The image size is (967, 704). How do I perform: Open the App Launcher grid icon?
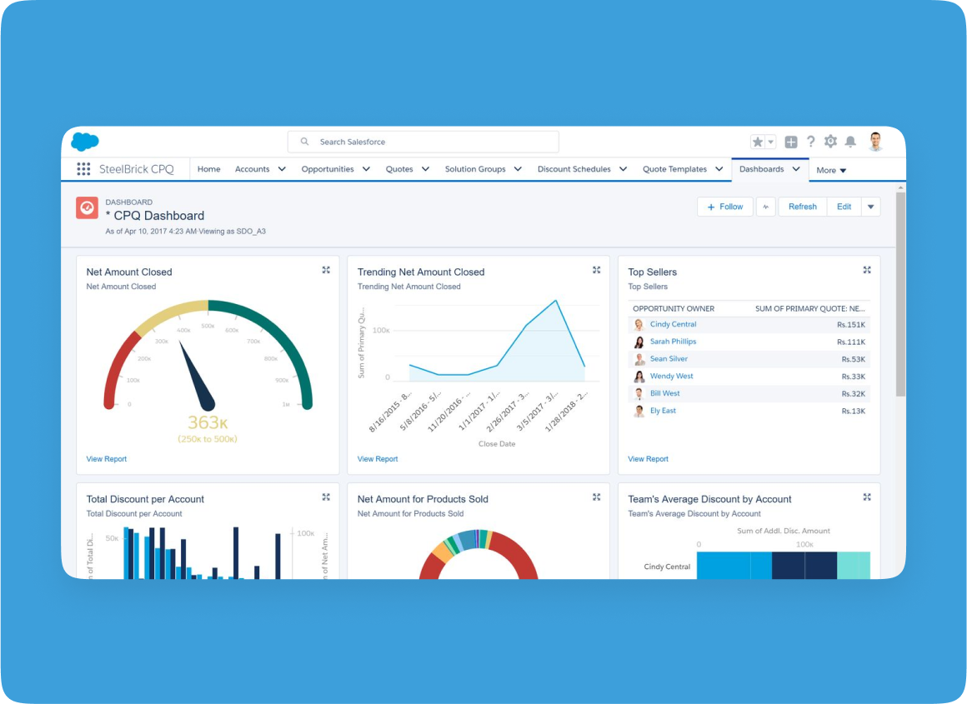[83, 169]
